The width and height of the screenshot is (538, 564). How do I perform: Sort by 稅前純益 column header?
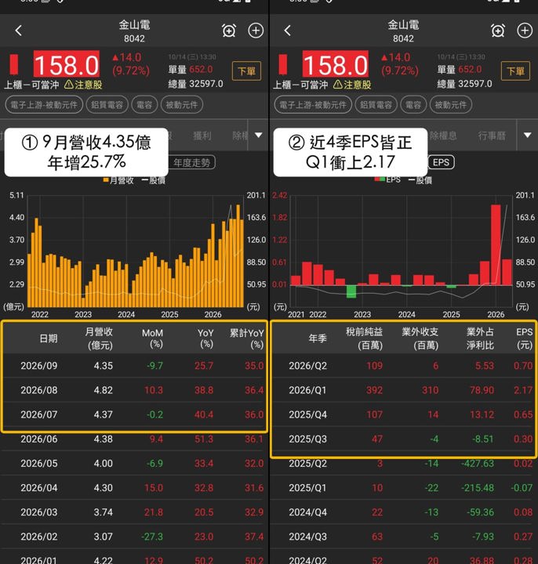coord(365,338)
